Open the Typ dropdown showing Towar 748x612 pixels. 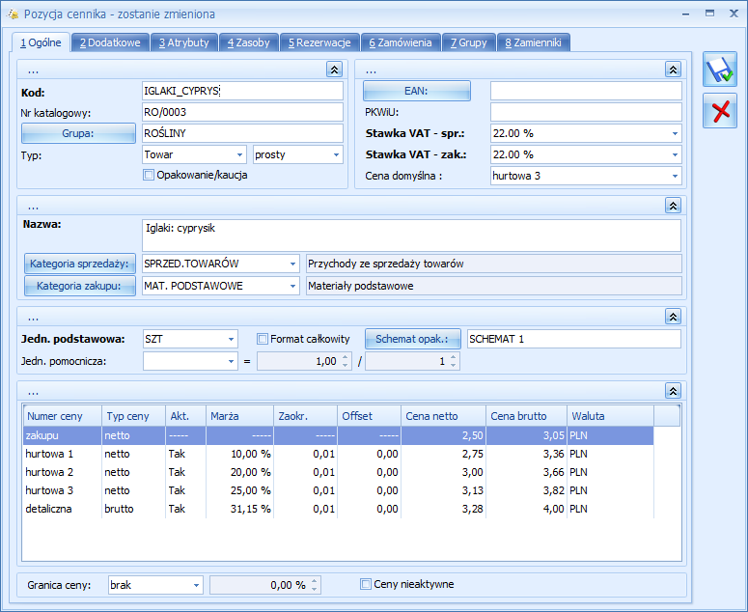(x=239, y=155)
